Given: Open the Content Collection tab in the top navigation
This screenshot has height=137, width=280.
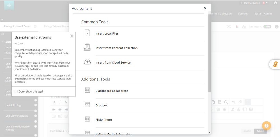Looking at the screenshot, I should point(221,13).
